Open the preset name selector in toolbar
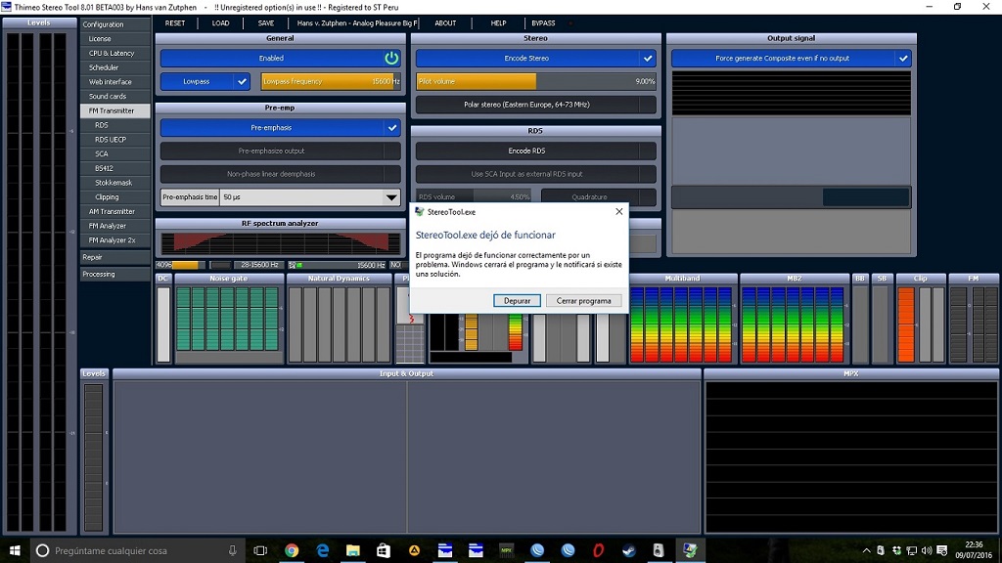Viewport: 1002px width, 563px height. click(356, 23)
